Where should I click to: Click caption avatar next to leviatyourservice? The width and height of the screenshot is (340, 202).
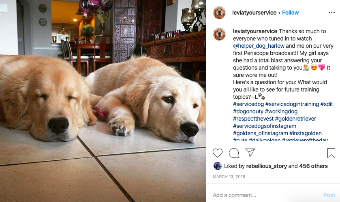[219, 34]
